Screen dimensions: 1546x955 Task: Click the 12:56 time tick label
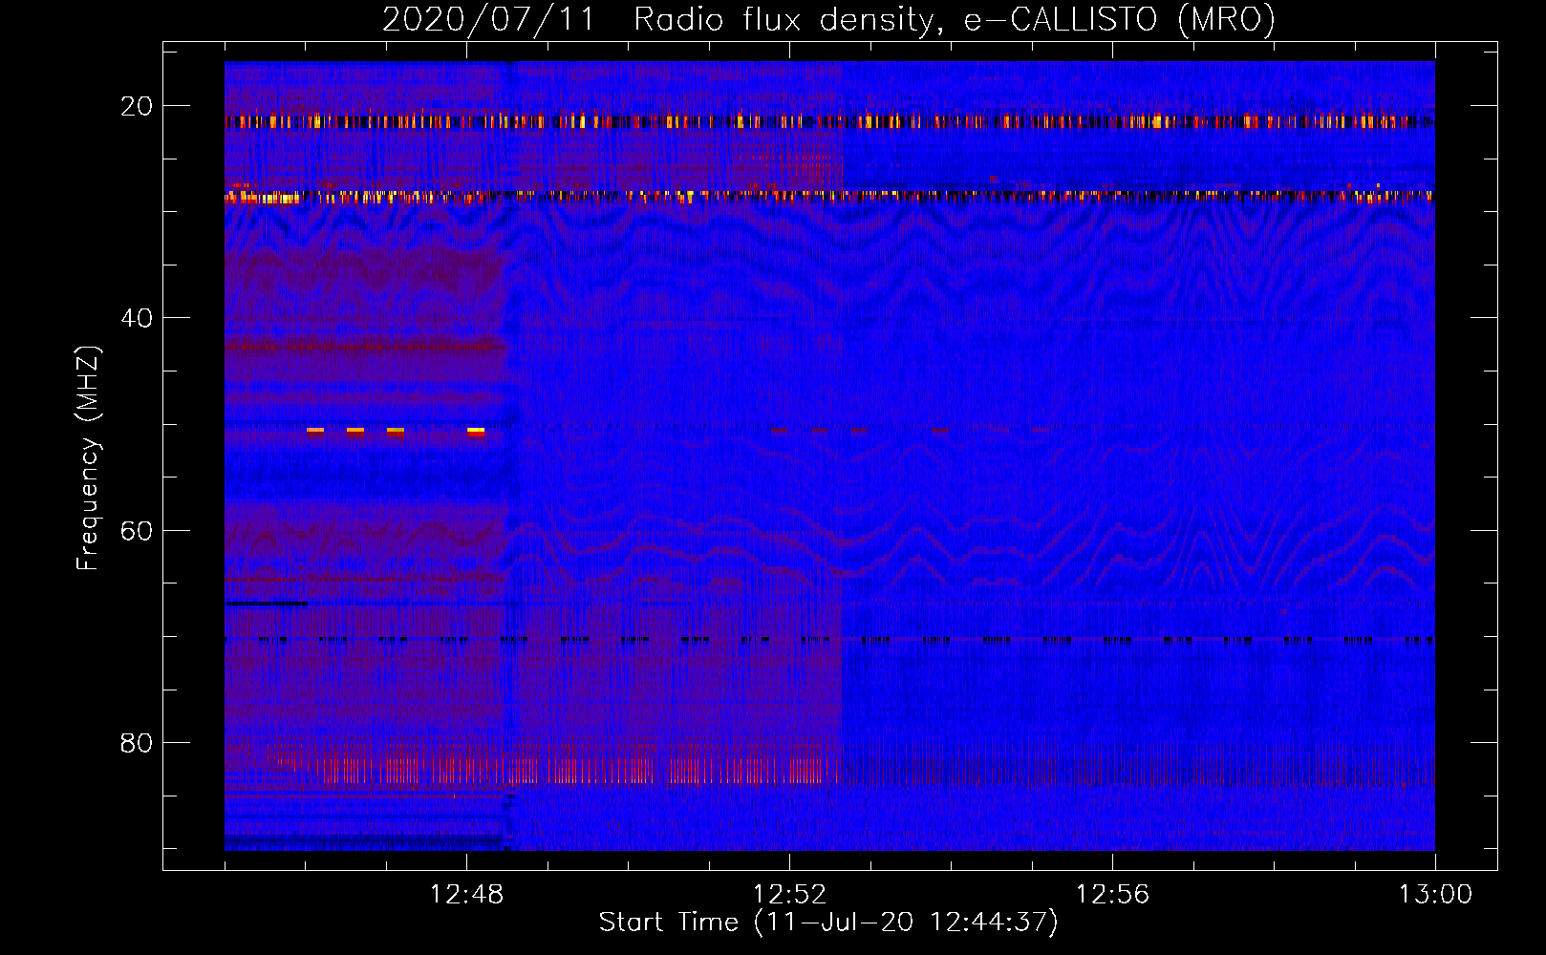[x=1112, y=895]
